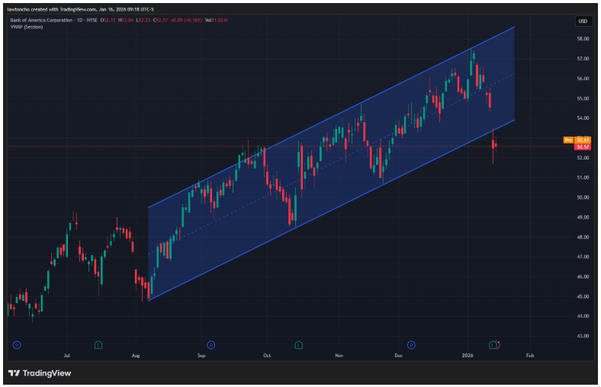Click the 44.00 price axis label
The height and width of the screenshot is (387, 601).
[x=583, y=317]
